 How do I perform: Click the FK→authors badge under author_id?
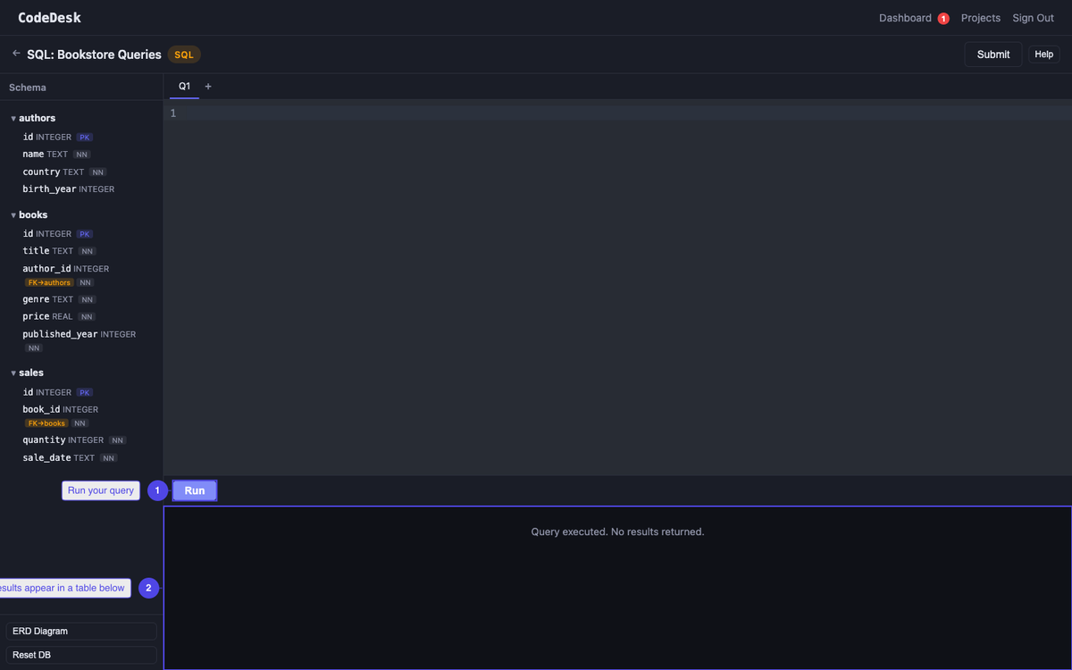[x=48, y=282]
